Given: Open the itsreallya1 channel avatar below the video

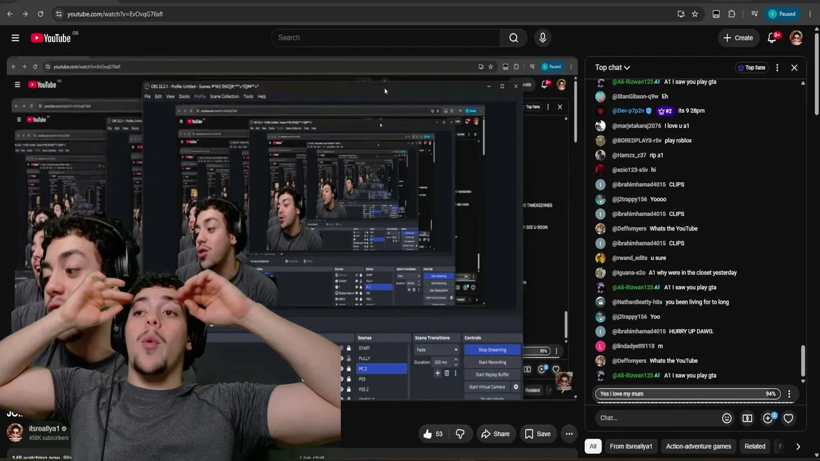Looking at the screenshot, I should point(15,432).
